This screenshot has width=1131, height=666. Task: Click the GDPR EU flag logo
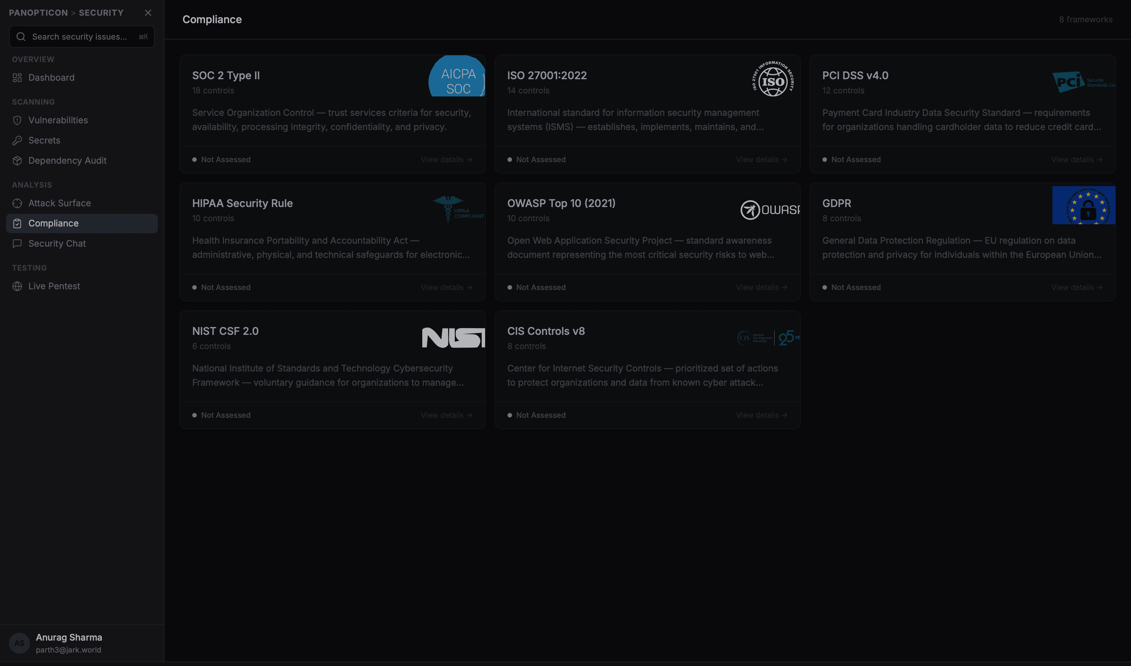[x=1083, y=205]
